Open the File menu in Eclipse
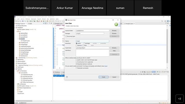Image resolution: width=185 pixels, height=104 pixels. [15, 19]
